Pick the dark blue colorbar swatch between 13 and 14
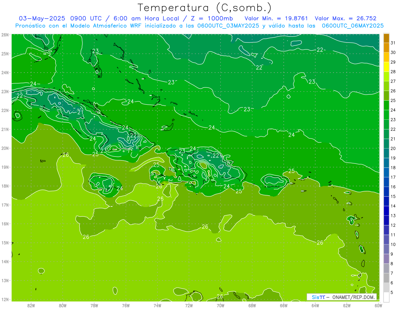The image size is (402, 310). (x=386, y=211)
